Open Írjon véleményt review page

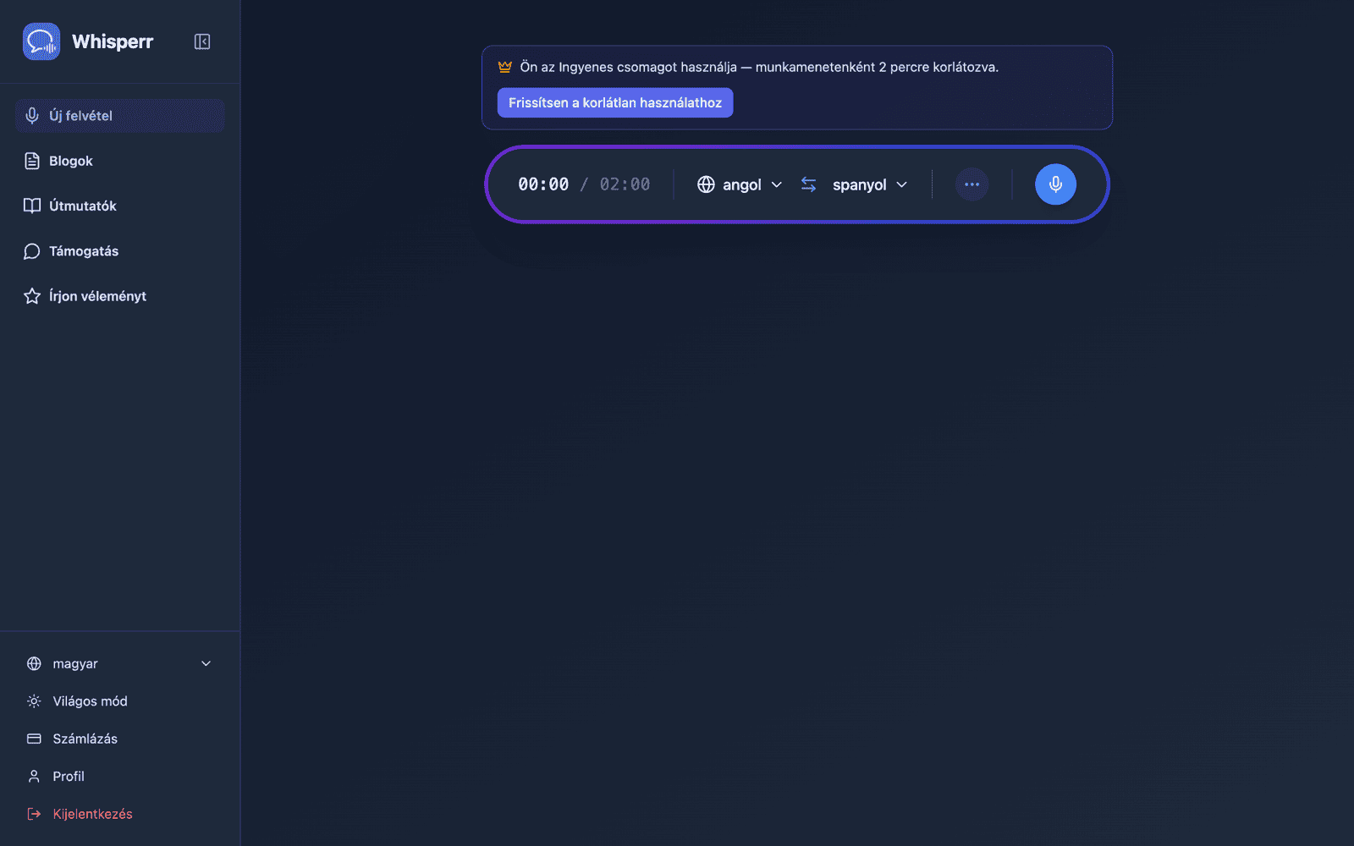(x=119, y=296)
